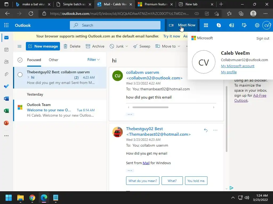Reply to Thebestguy02 Best's message
Image resolution: width=273 pixels, height=204 pixels.
(206, 130)
